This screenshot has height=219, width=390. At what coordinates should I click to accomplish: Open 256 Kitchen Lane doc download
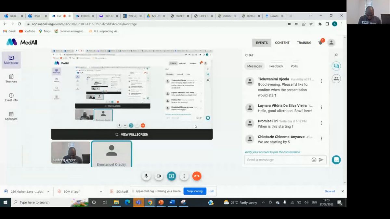point(24,191)
